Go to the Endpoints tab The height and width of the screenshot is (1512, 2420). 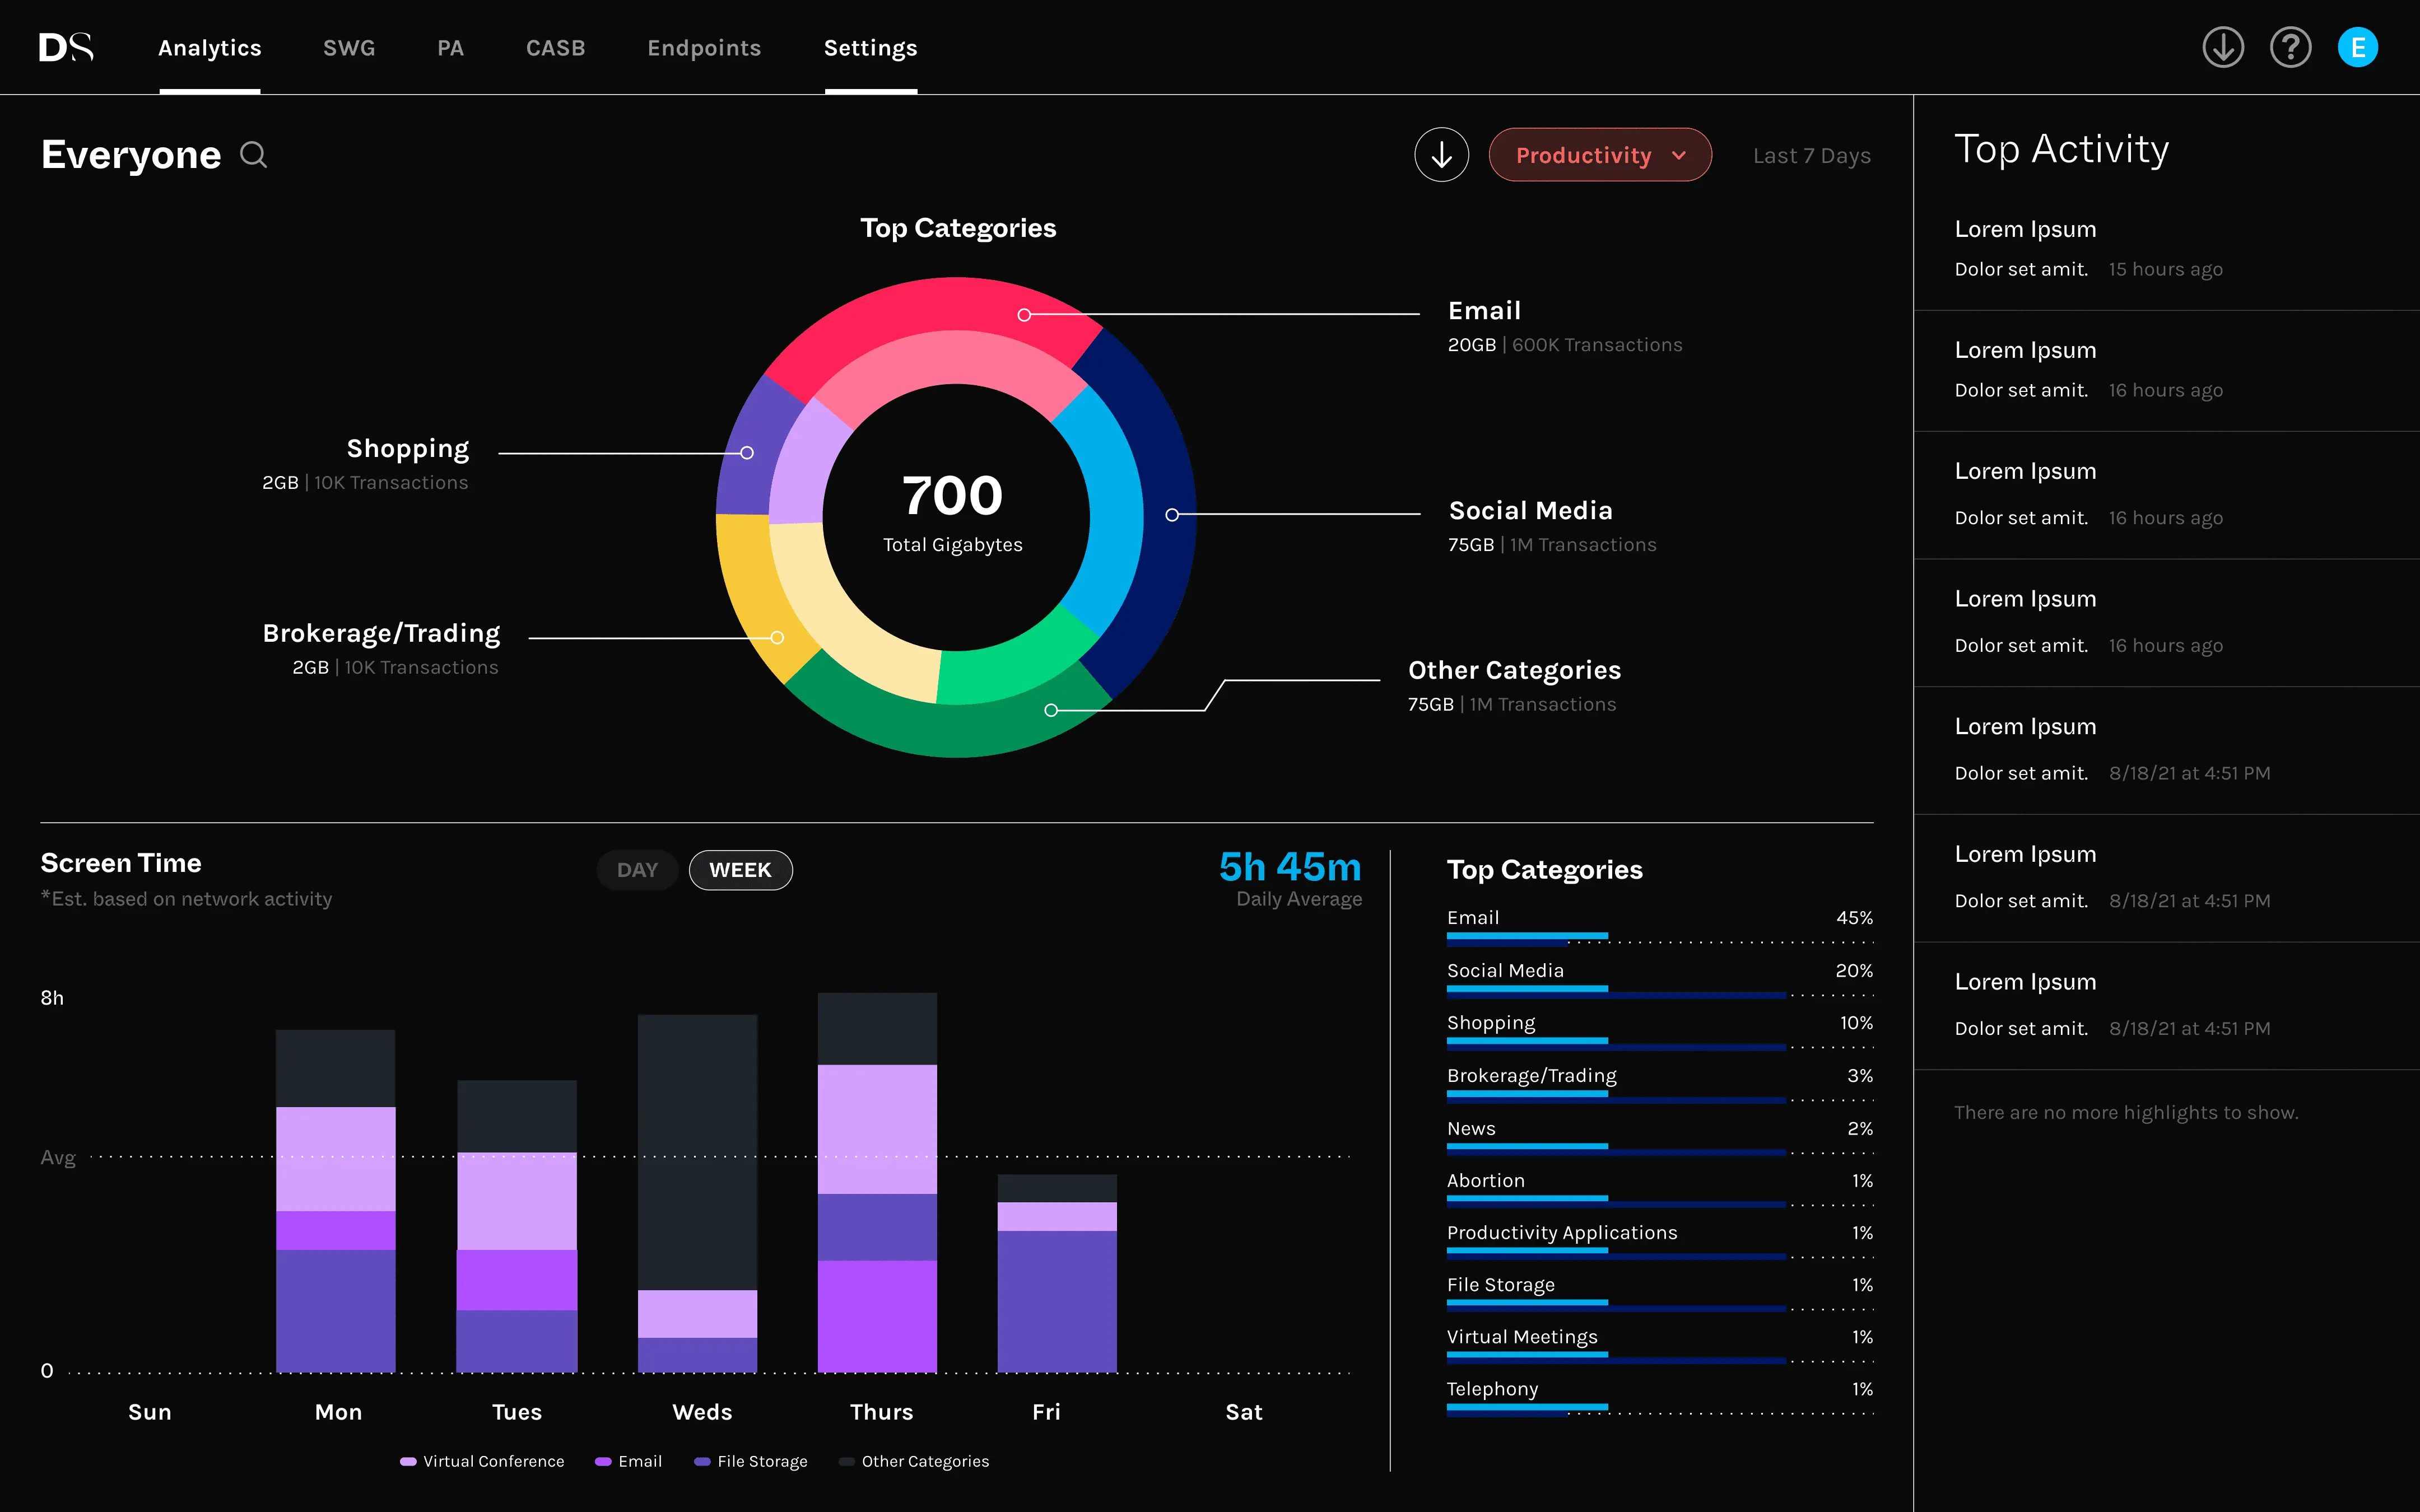[704, 48]
